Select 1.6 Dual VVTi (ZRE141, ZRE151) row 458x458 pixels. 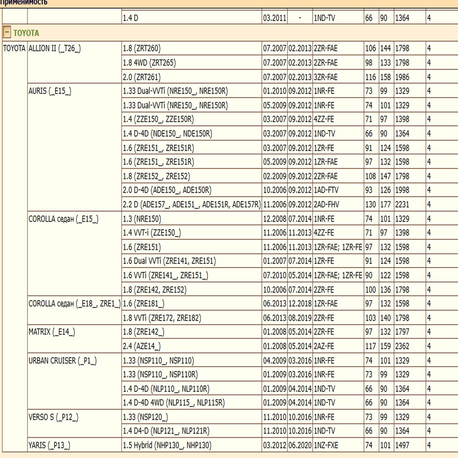169,261
